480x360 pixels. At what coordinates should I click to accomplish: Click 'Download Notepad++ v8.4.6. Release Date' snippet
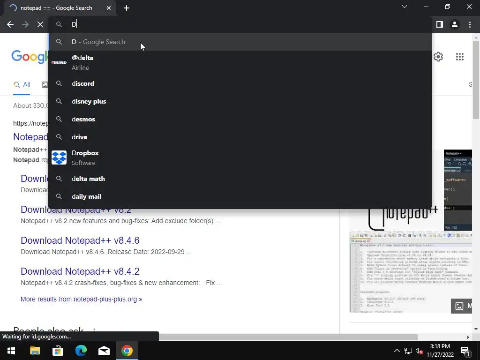coord(106,252)
